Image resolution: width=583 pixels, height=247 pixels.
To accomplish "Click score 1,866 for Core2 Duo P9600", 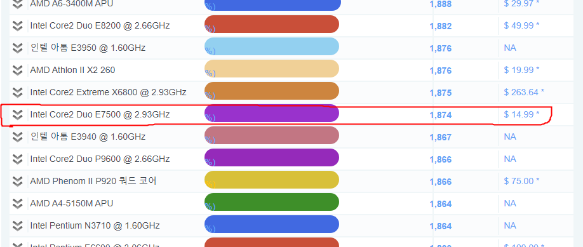I will (441, 159).
